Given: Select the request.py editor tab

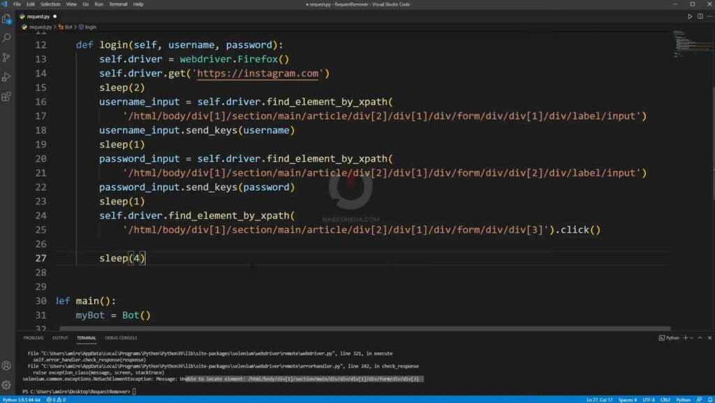Looking at the screenshot, I should pyautogui.click(x=38, y=17).
